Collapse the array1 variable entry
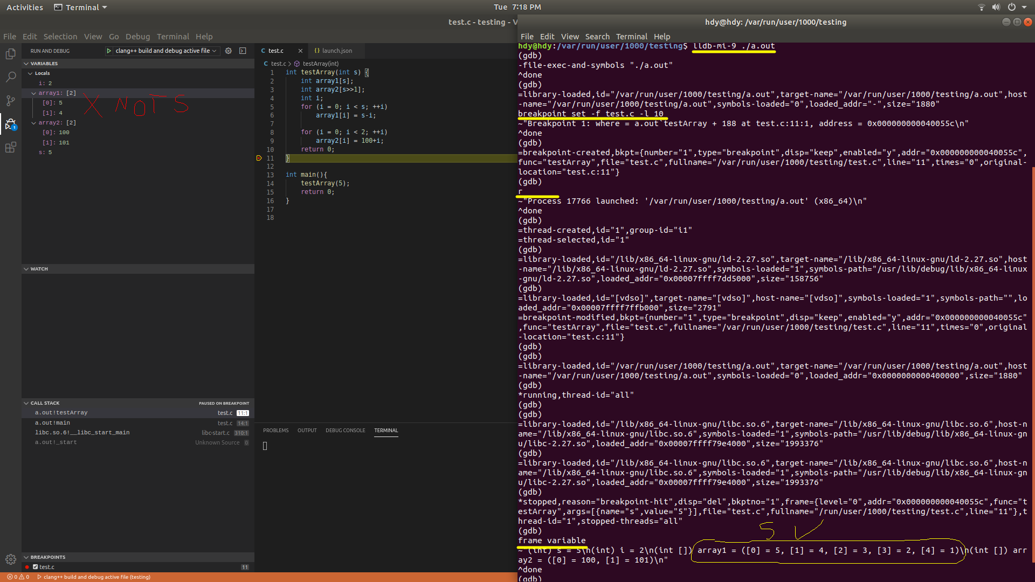Screen dimensions: 1035x582 34,93
